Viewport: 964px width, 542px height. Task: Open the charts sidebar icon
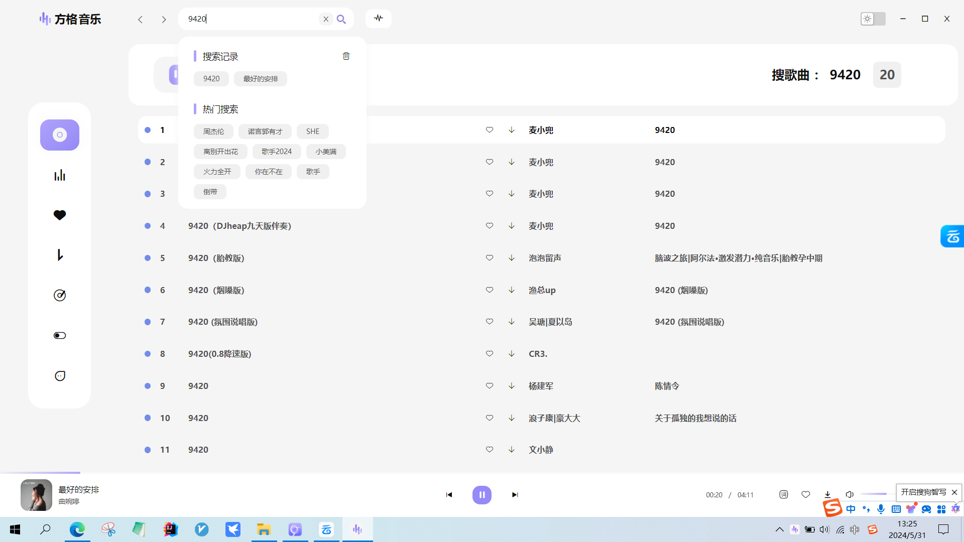point(60,175)
